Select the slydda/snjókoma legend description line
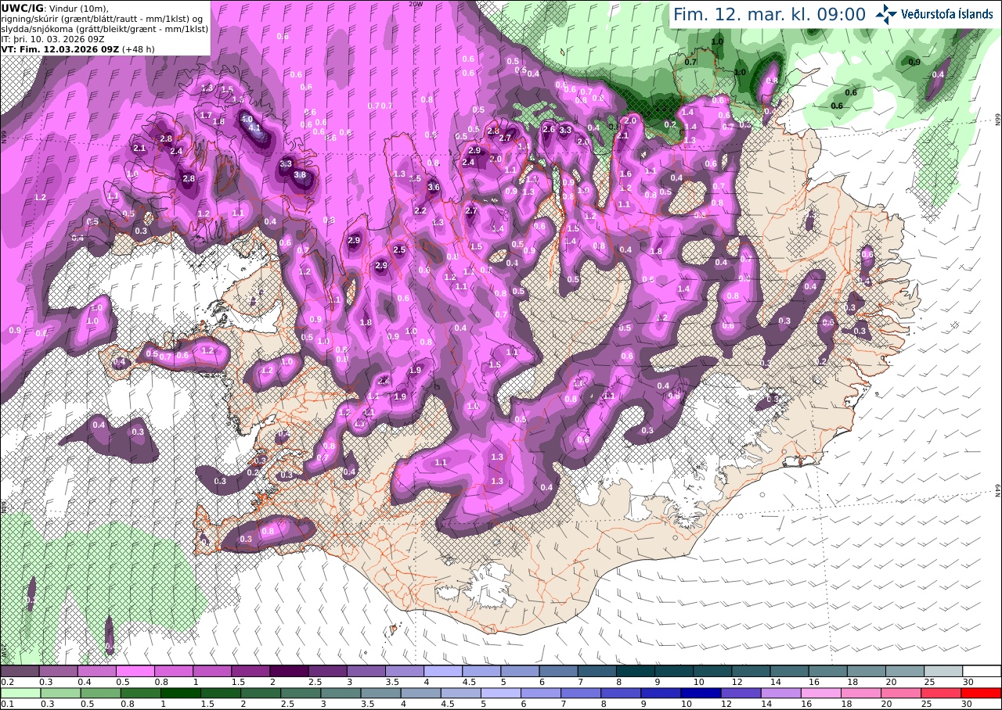The image size is (1002, 710). point(104,28)
